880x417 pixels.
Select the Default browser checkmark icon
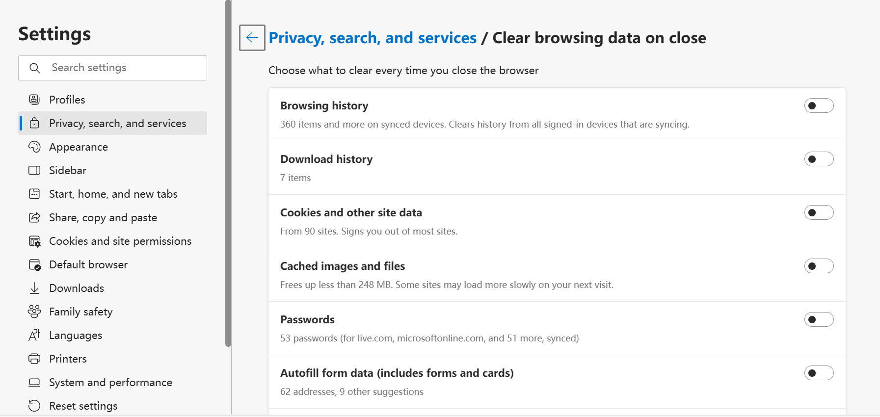[34, 264]
